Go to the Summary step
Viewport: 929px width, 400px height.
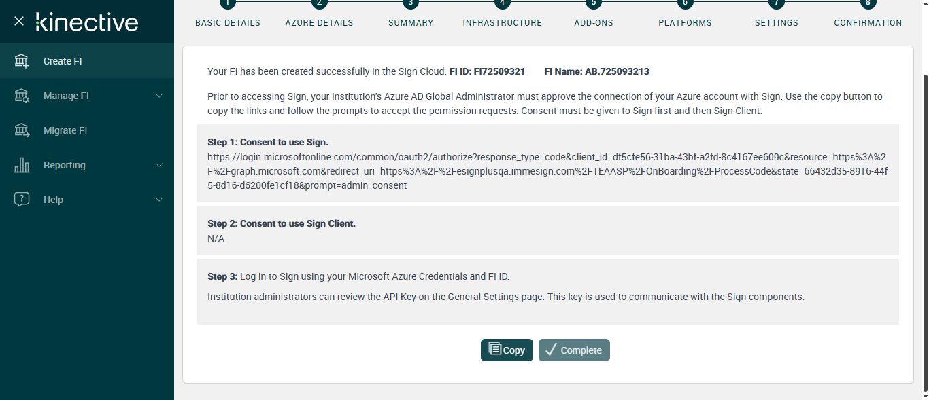(411, 23)
